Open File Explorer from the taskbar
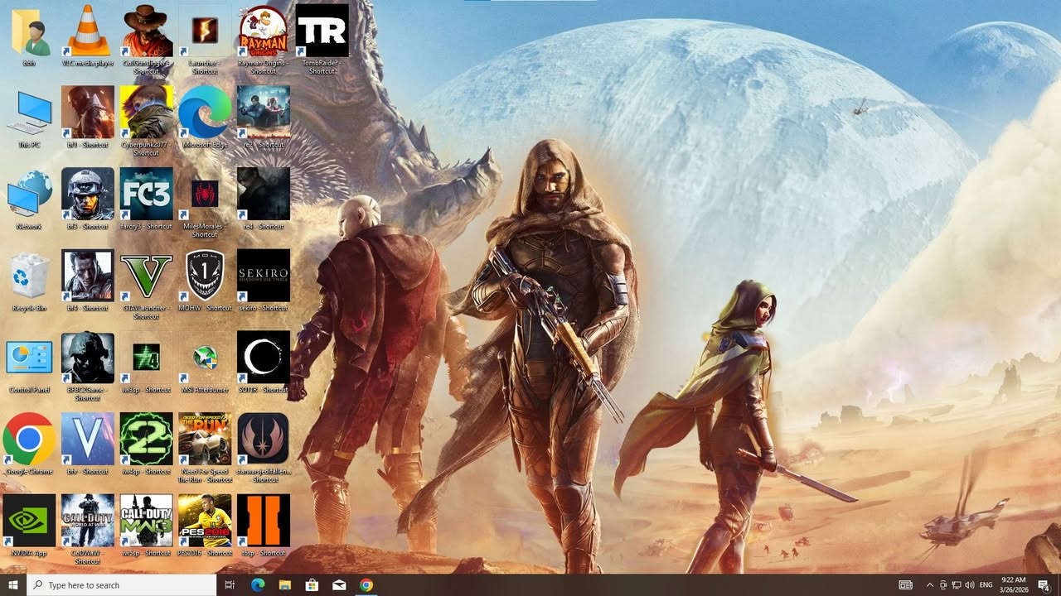 [284, 585]
